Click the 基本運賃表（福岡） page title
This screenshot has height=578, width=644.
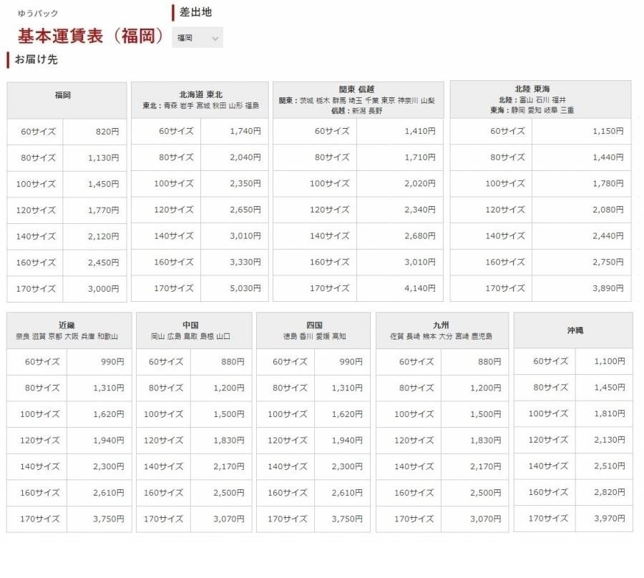tap(91, 36)
